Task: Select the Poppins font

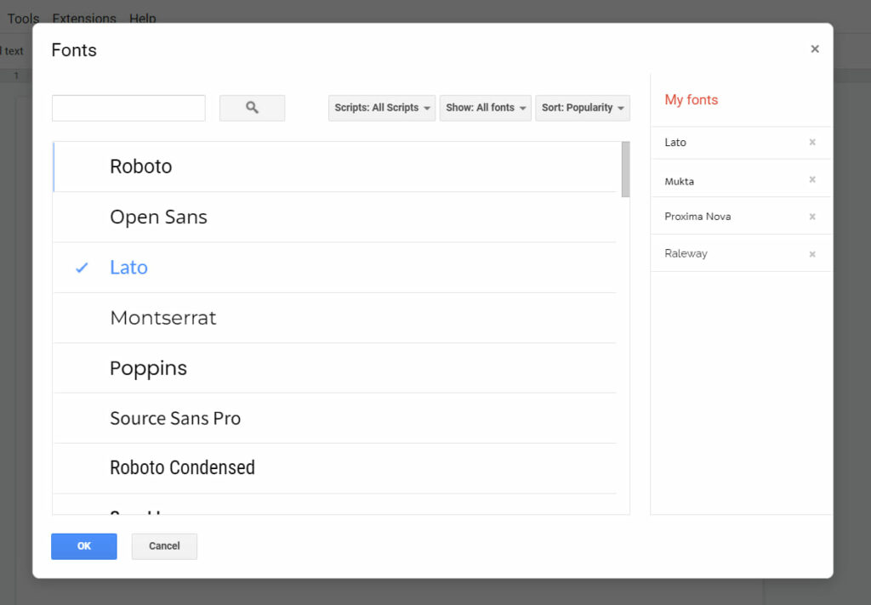Action: click(335, 368)
